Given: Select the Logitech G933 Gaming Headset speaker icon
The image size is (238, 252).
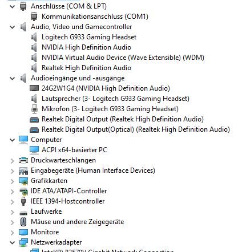Looking at the screenshot, I should tap(34, 37).
